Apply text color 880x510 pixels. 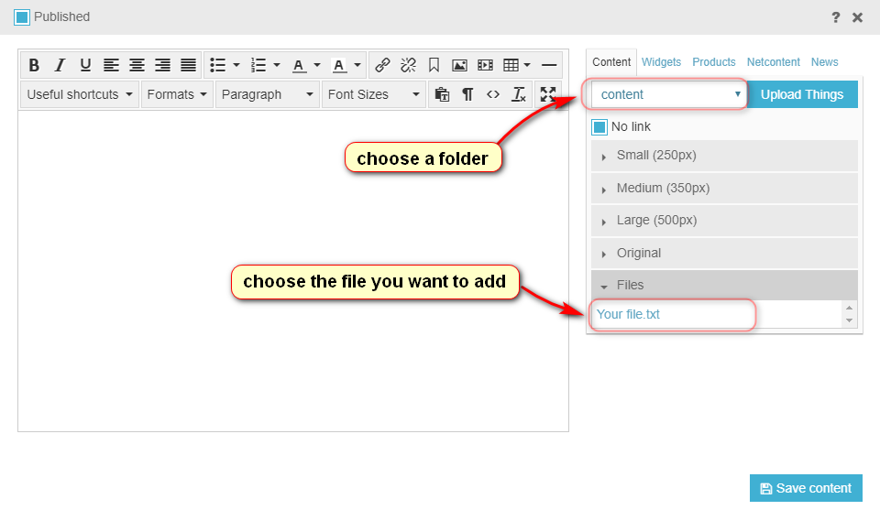[299, 65]
